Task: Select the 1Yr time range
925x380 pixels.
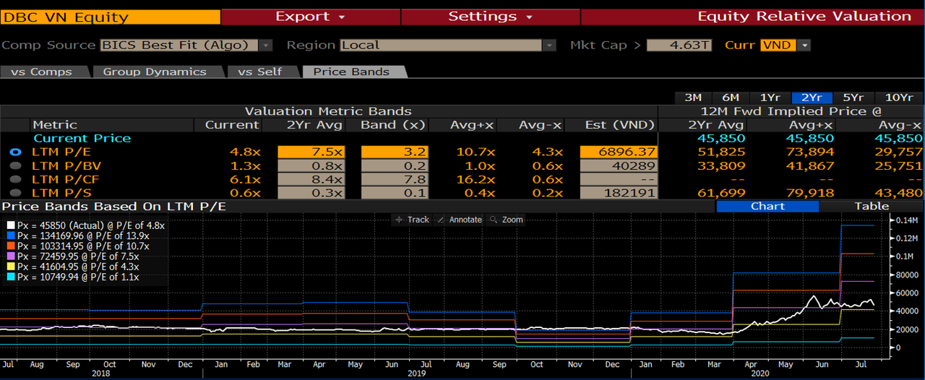Action: 770,98
